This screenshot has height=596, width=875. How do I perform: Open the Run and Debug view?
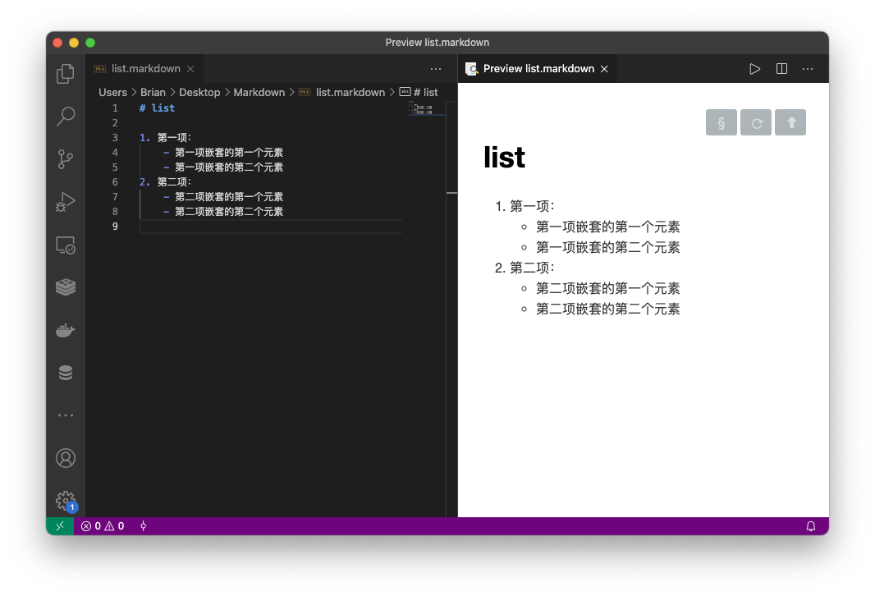click(x=66, y=202)
